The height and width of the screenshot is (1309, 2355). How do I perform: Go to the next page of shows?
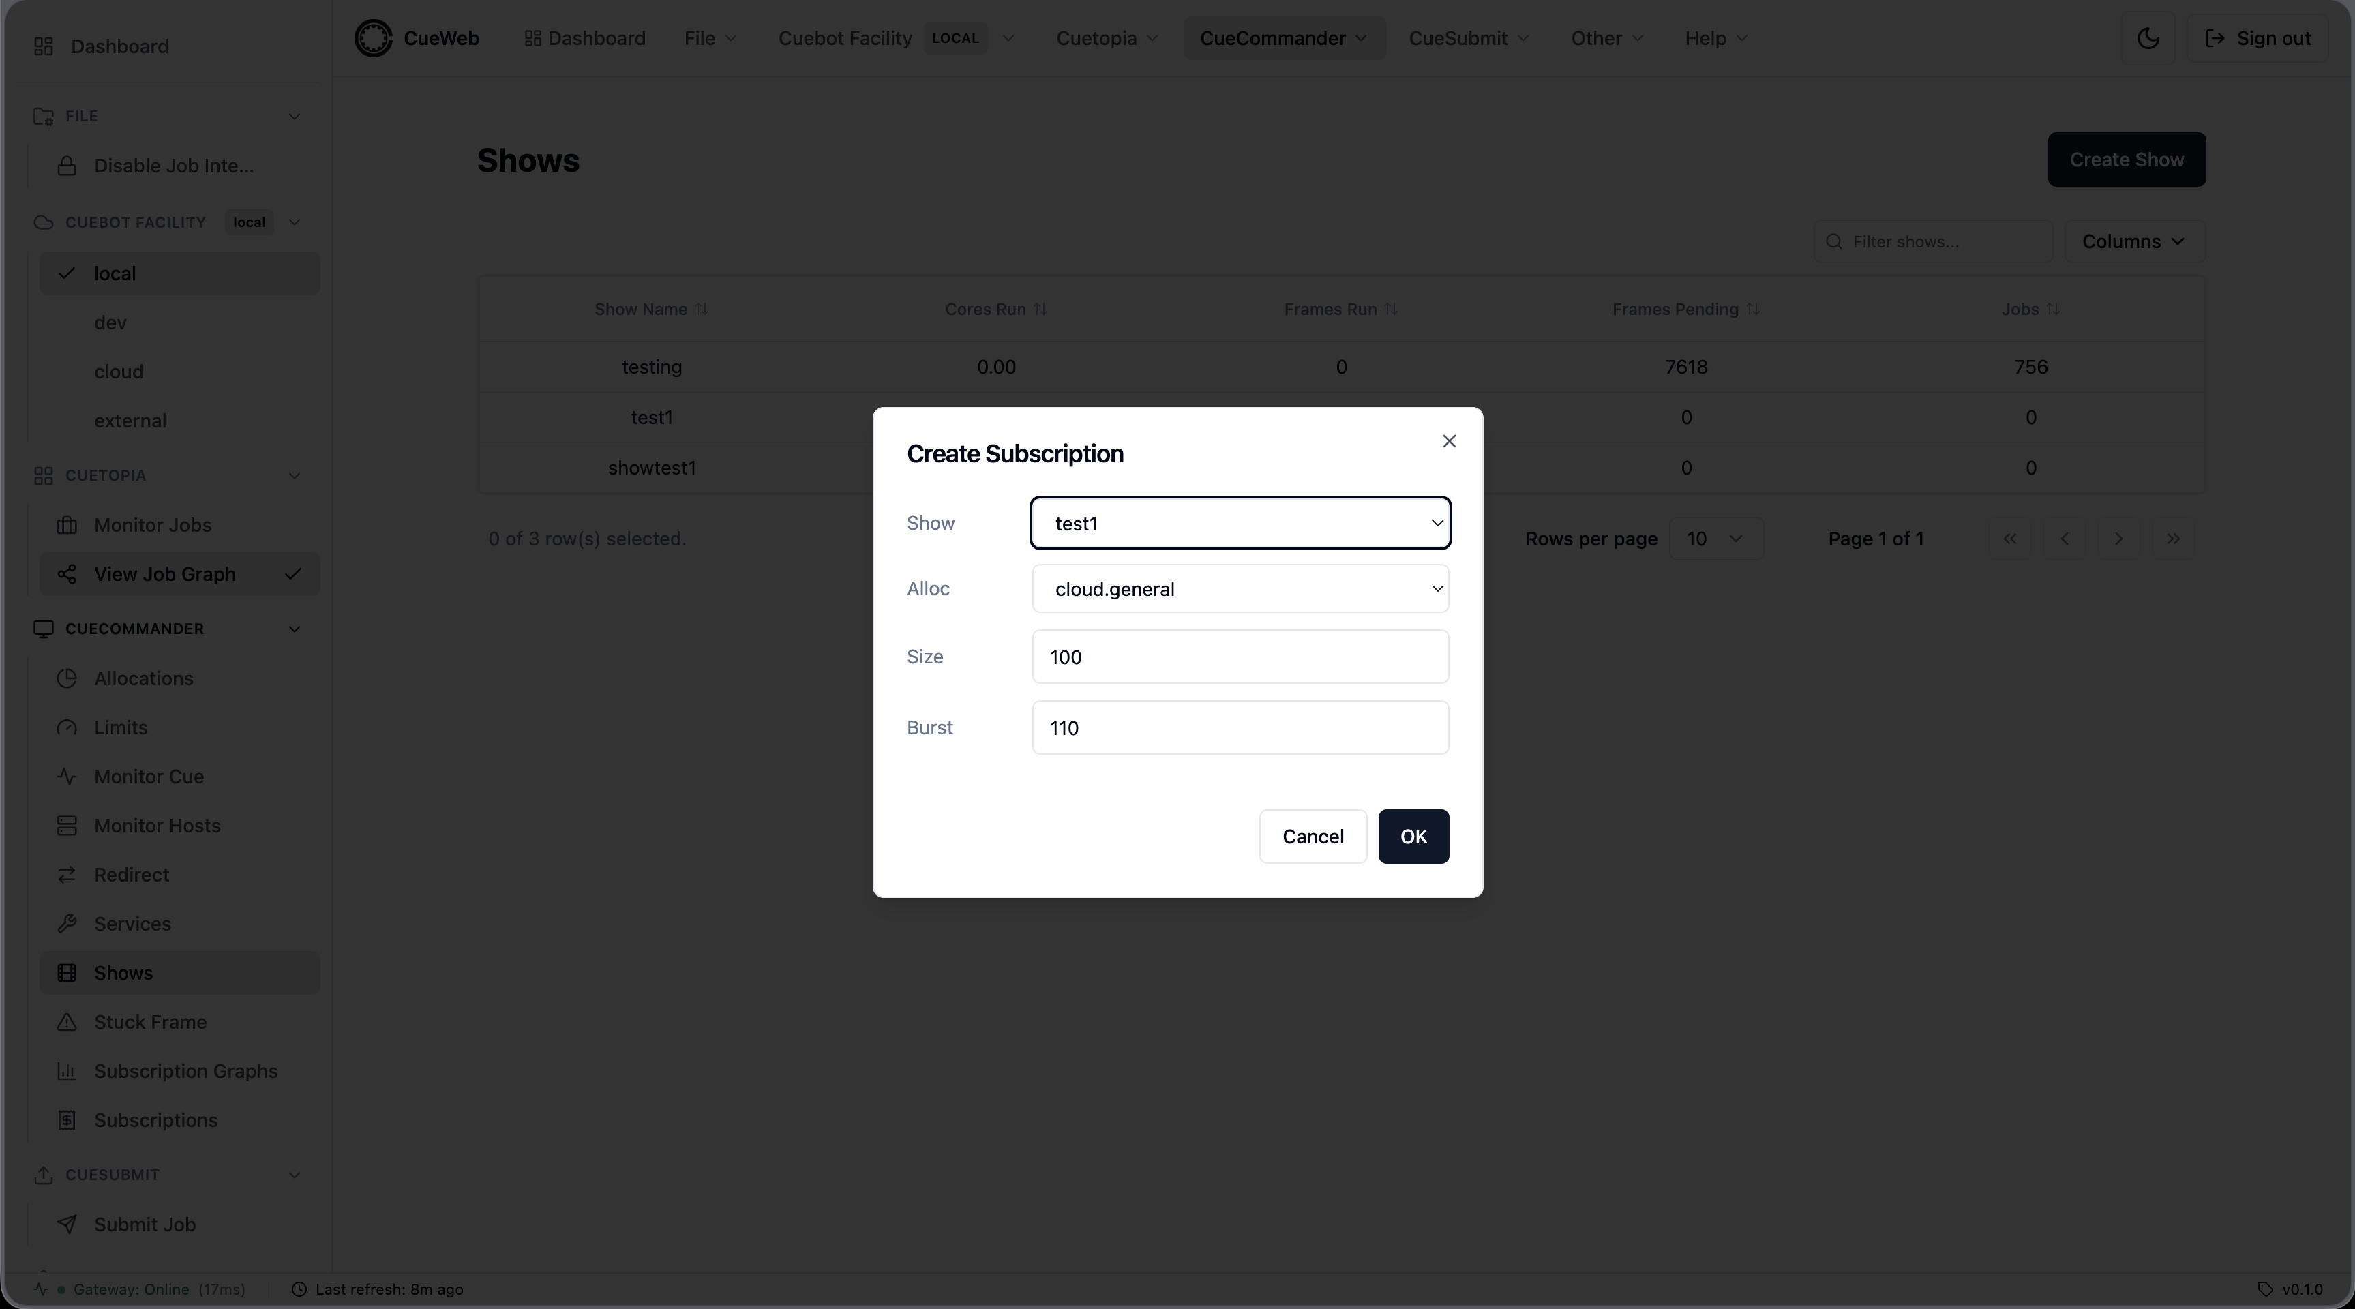point(2118,539)
